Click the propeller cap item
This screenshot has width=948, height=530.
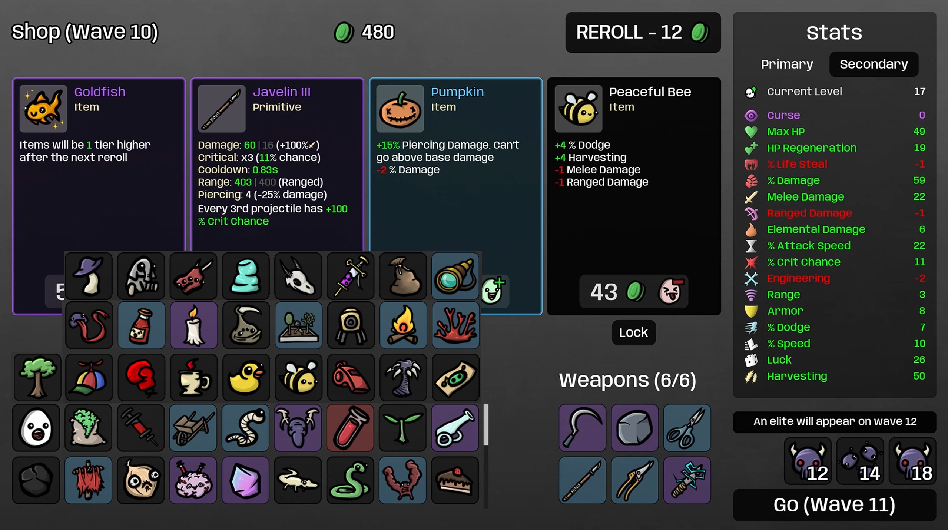coord(89,377)
